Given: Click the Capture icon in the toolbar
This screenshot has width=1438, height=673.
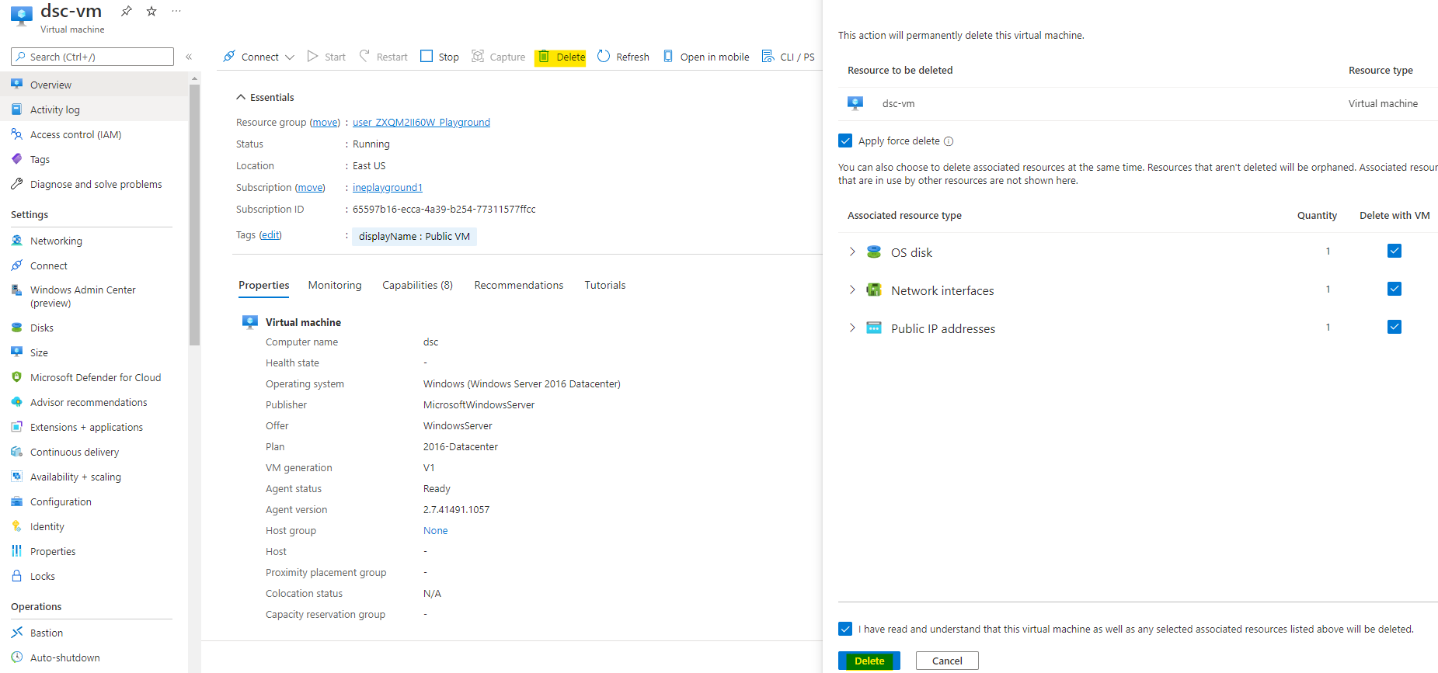Looking at the screenshot, I should pos(478,56).
